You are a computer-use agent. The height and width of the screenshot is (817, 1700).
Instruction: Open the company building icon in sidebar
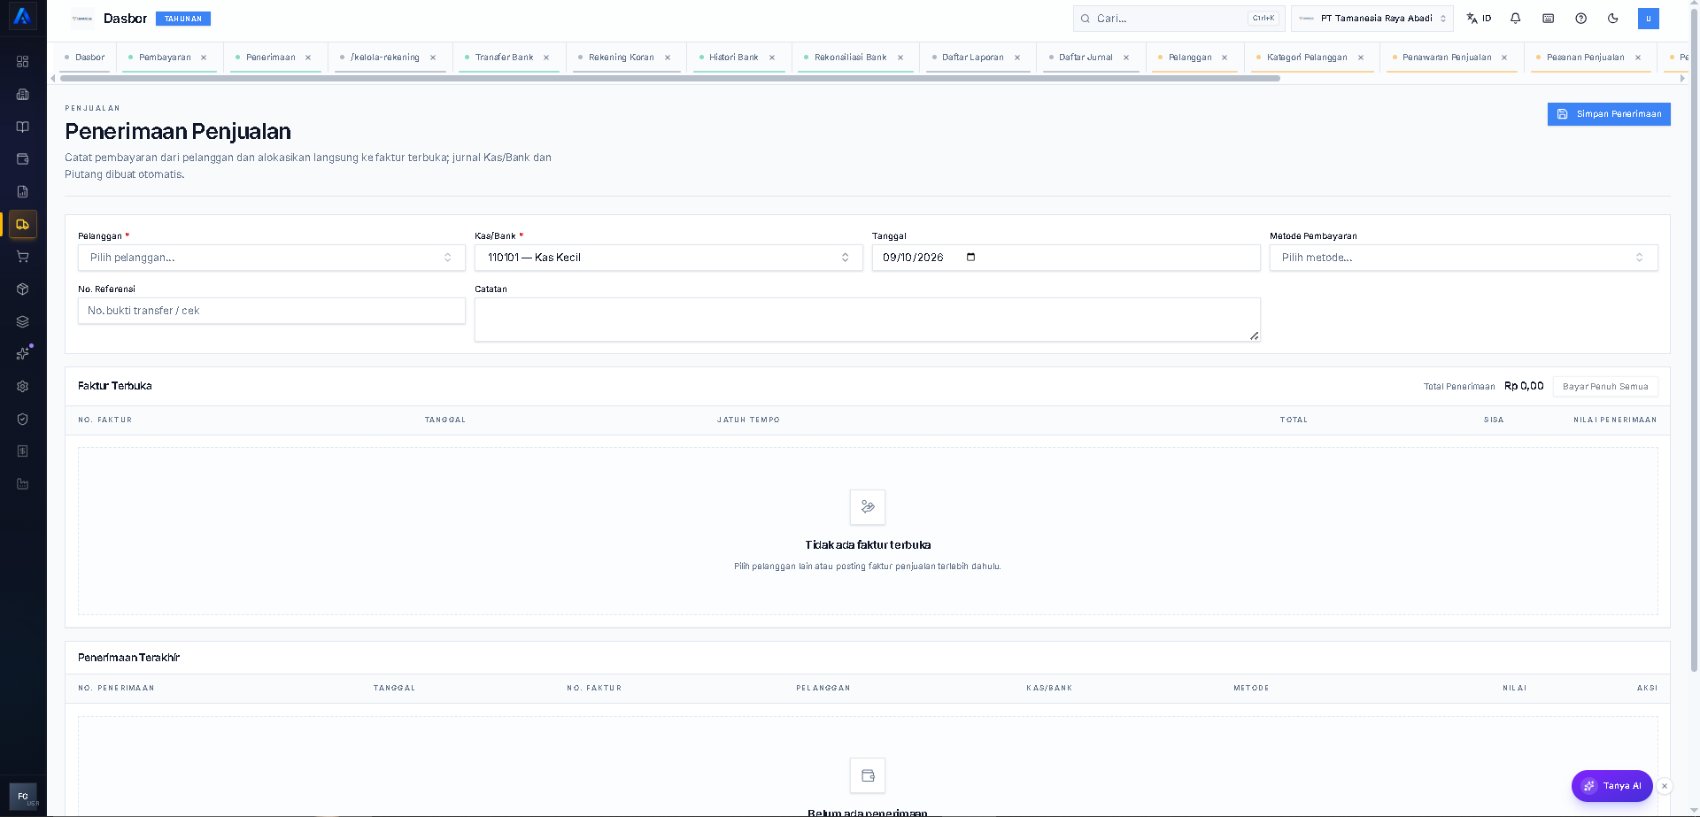23,95
